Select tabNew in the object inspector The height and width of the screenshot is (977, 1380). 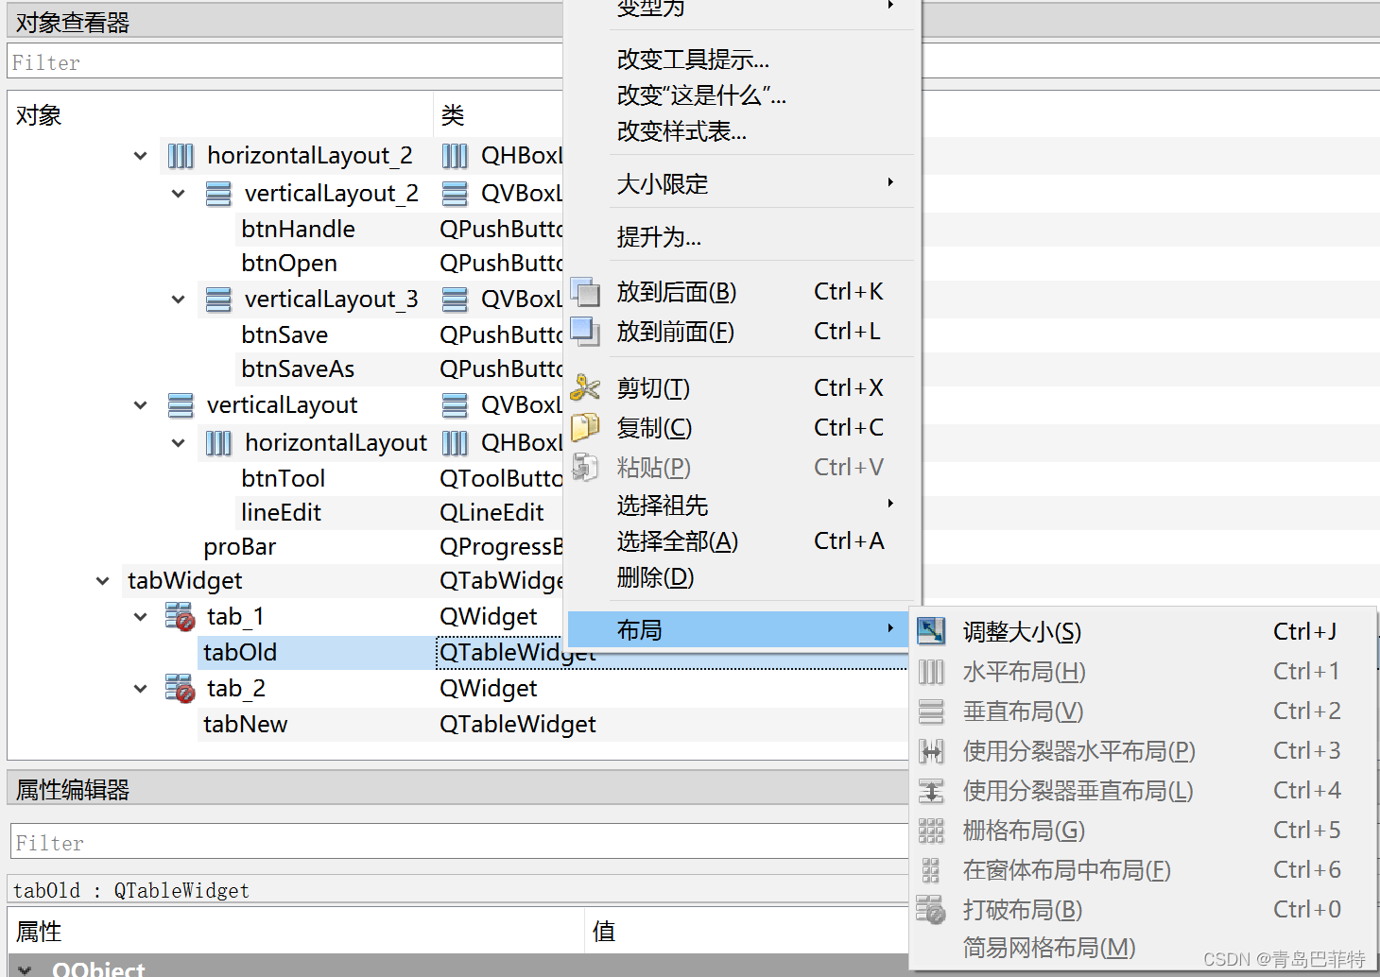[245, 724]
